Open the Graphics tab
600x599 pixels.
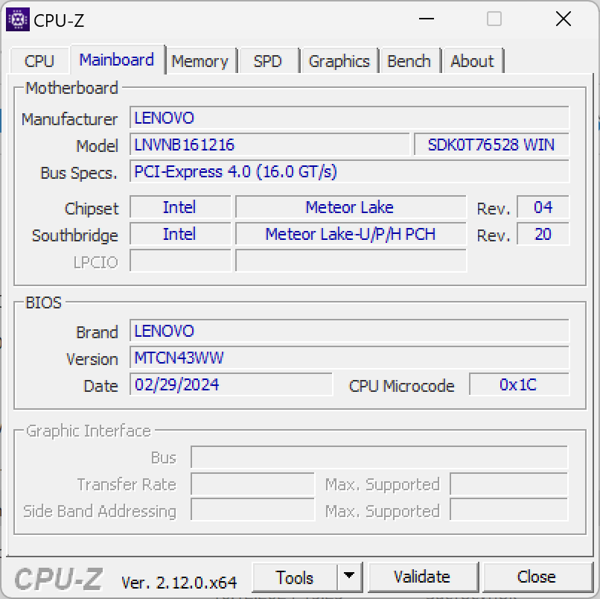coord(339,61)
